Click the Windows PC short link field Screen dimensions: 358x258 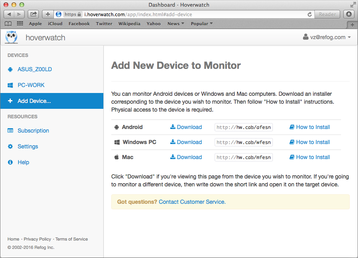coord(244,142)
